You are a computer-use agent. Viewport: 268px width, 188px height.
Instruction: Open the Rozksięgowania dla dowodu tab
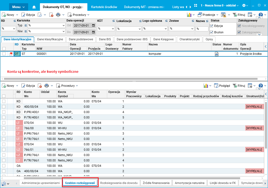coord(119,183)
